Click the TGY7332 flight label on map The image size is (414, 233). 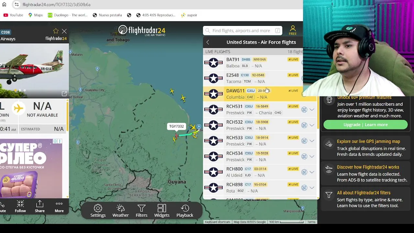tap(176, 126)
